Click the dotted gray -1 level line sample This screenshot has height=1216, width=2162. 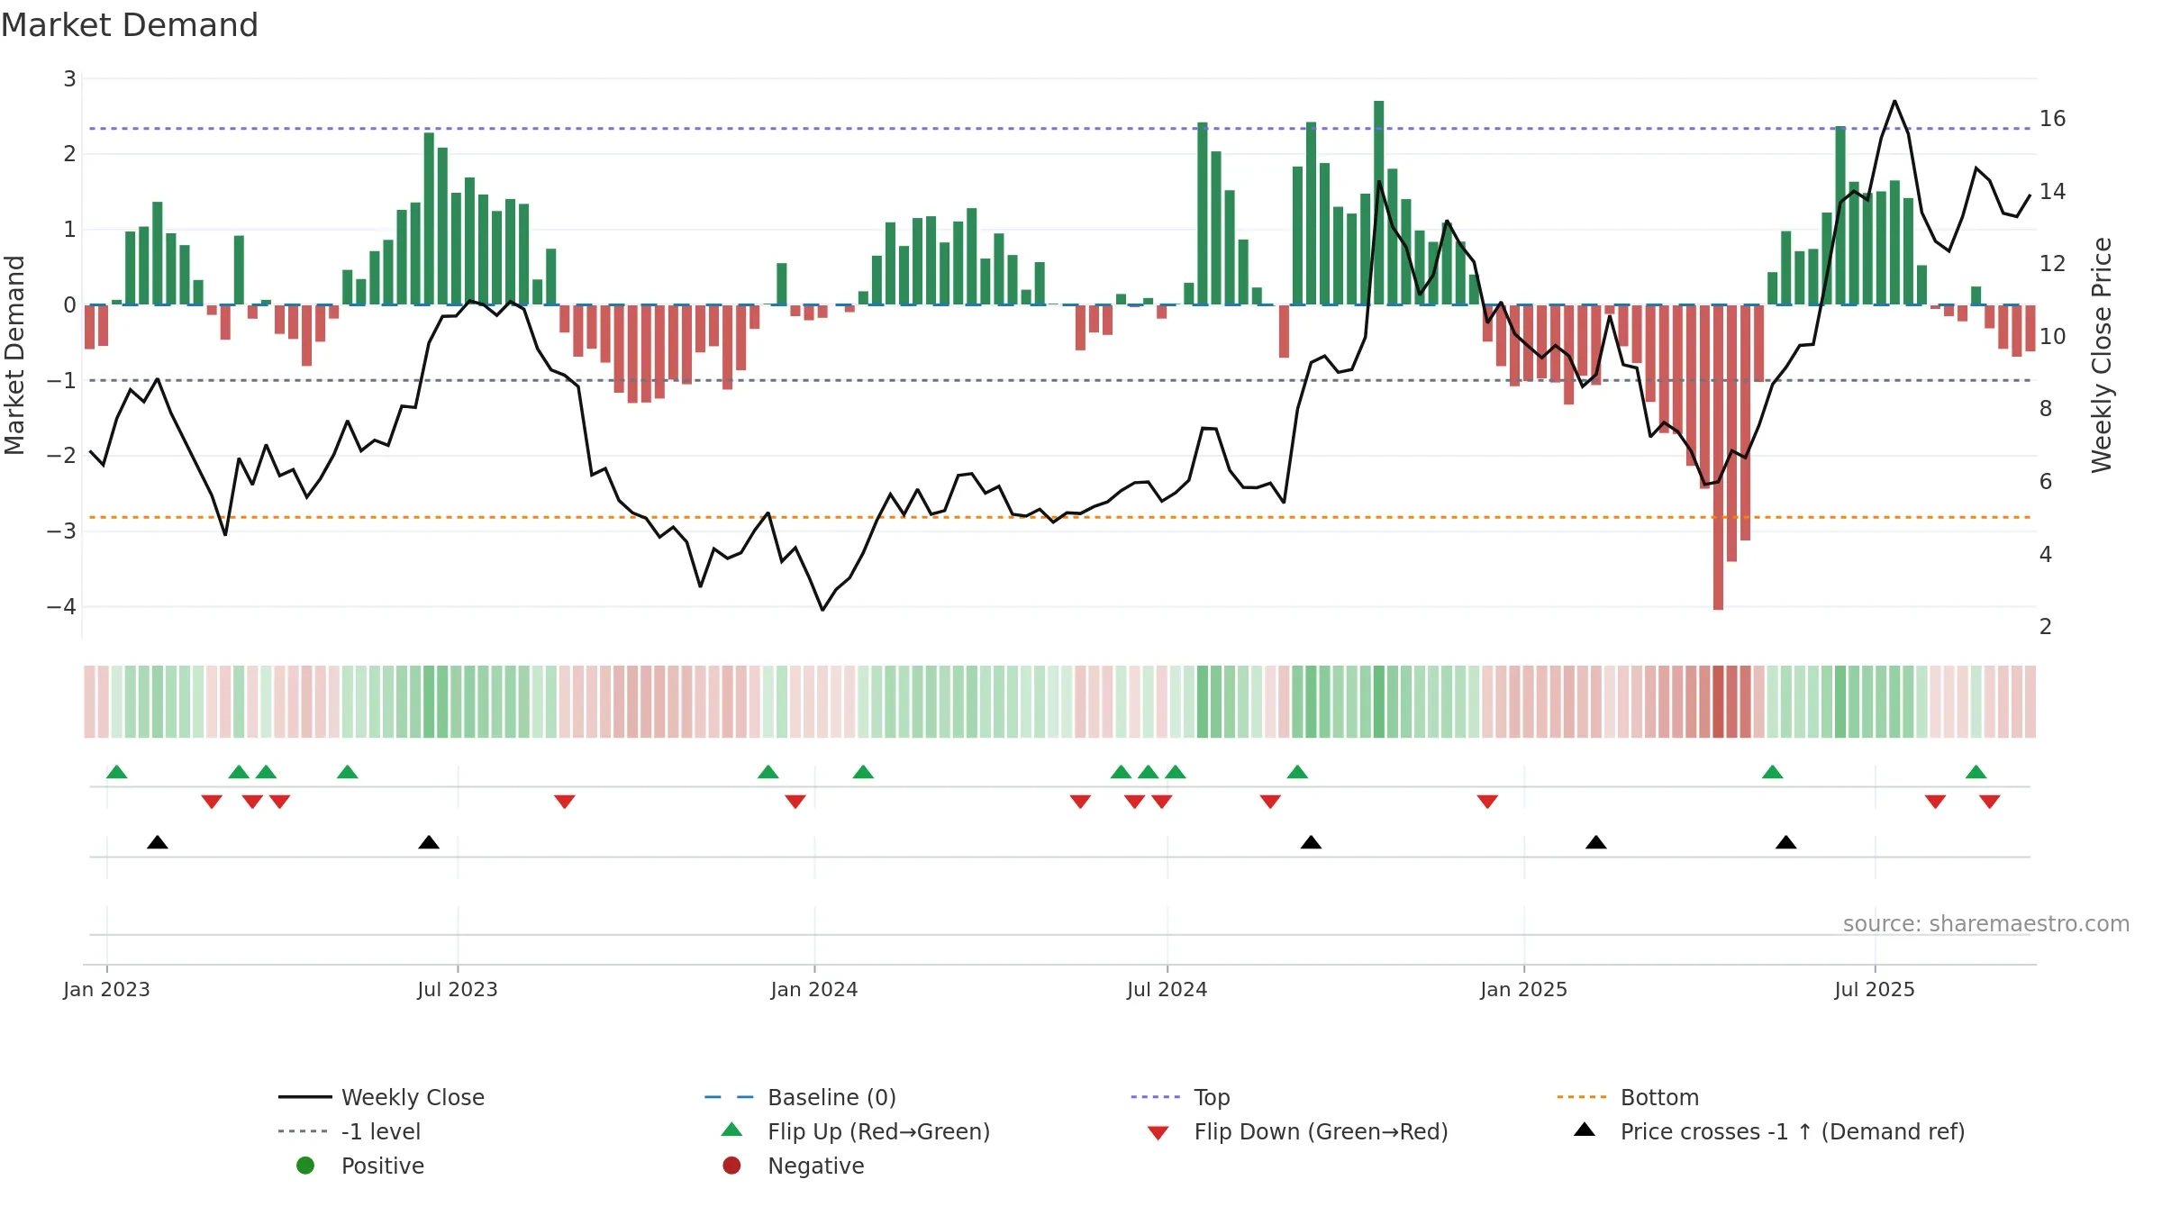tap(304, 1131)
